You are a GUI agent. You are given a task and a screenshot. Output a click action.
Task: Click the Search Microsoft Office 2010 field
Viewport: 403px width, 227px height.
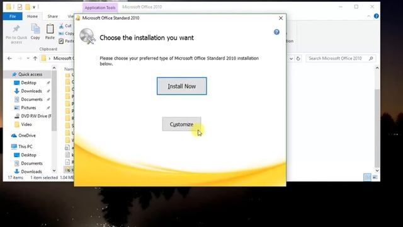pos(340,59)
